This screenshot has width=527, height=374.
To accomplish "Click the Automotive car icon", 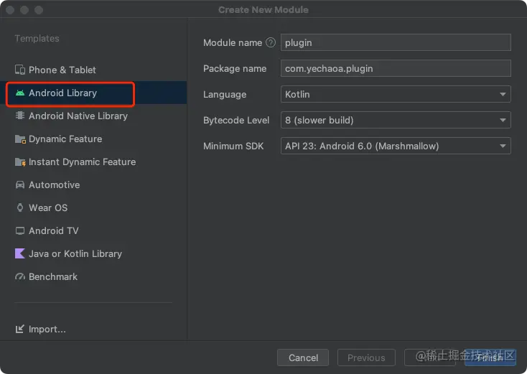I will point(20,185).
